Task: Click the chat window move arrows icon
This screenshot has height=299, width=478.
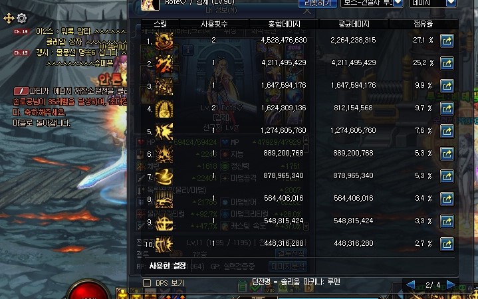Action: 9,19
